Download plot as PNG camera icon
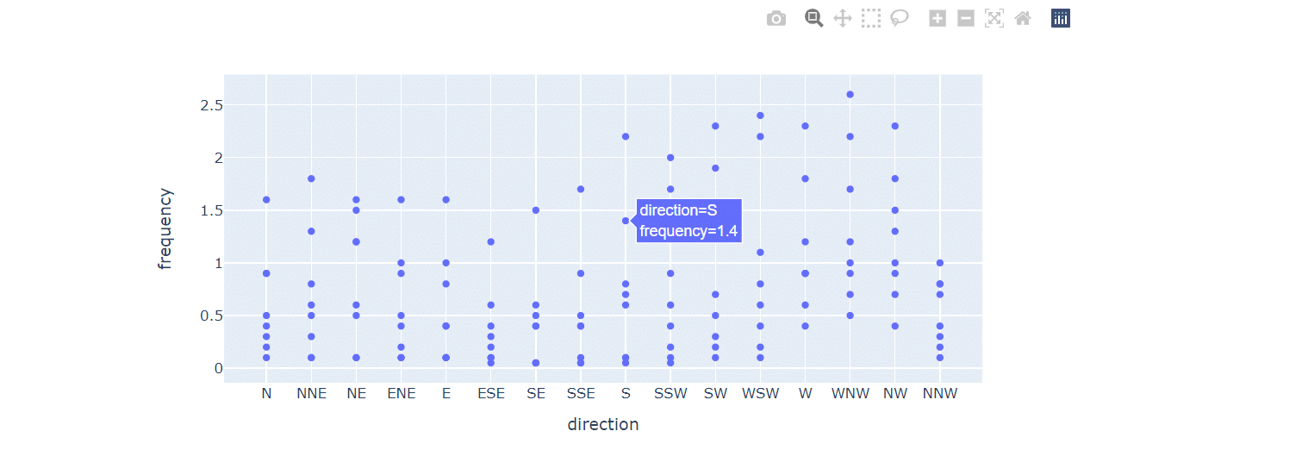This screenshot has width=1302, height=475. [776, 18]
